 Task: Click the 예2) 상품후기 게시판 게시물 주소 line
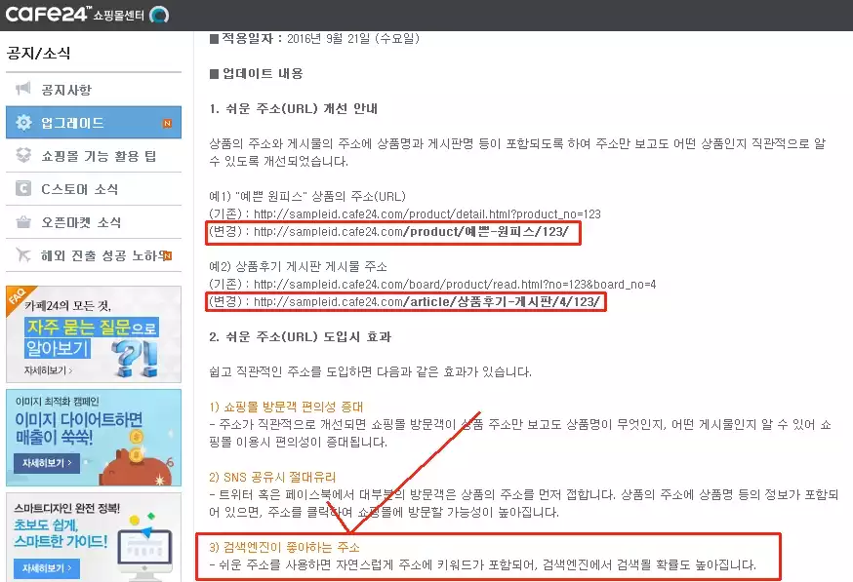(x=298, y=267)
